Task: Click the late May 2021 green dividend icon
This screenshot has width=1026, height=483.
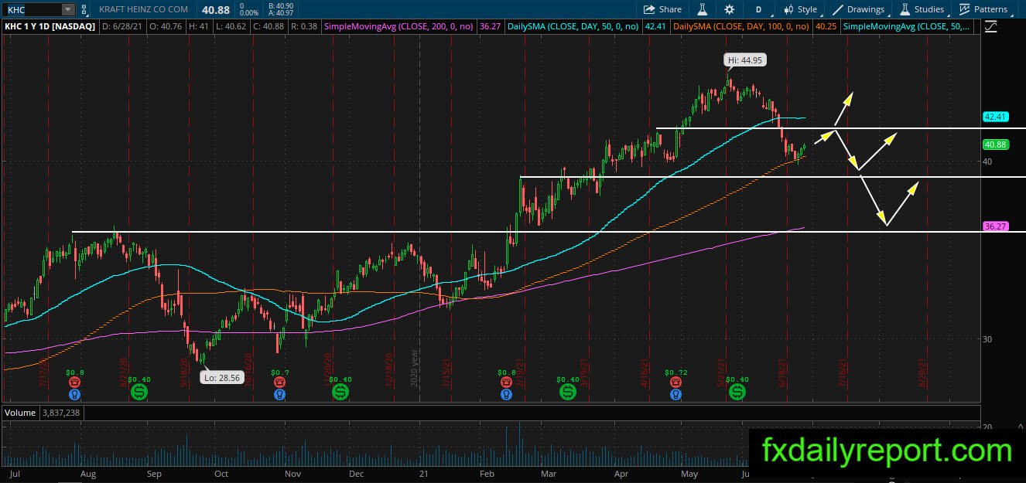Action: click(738, 393)
